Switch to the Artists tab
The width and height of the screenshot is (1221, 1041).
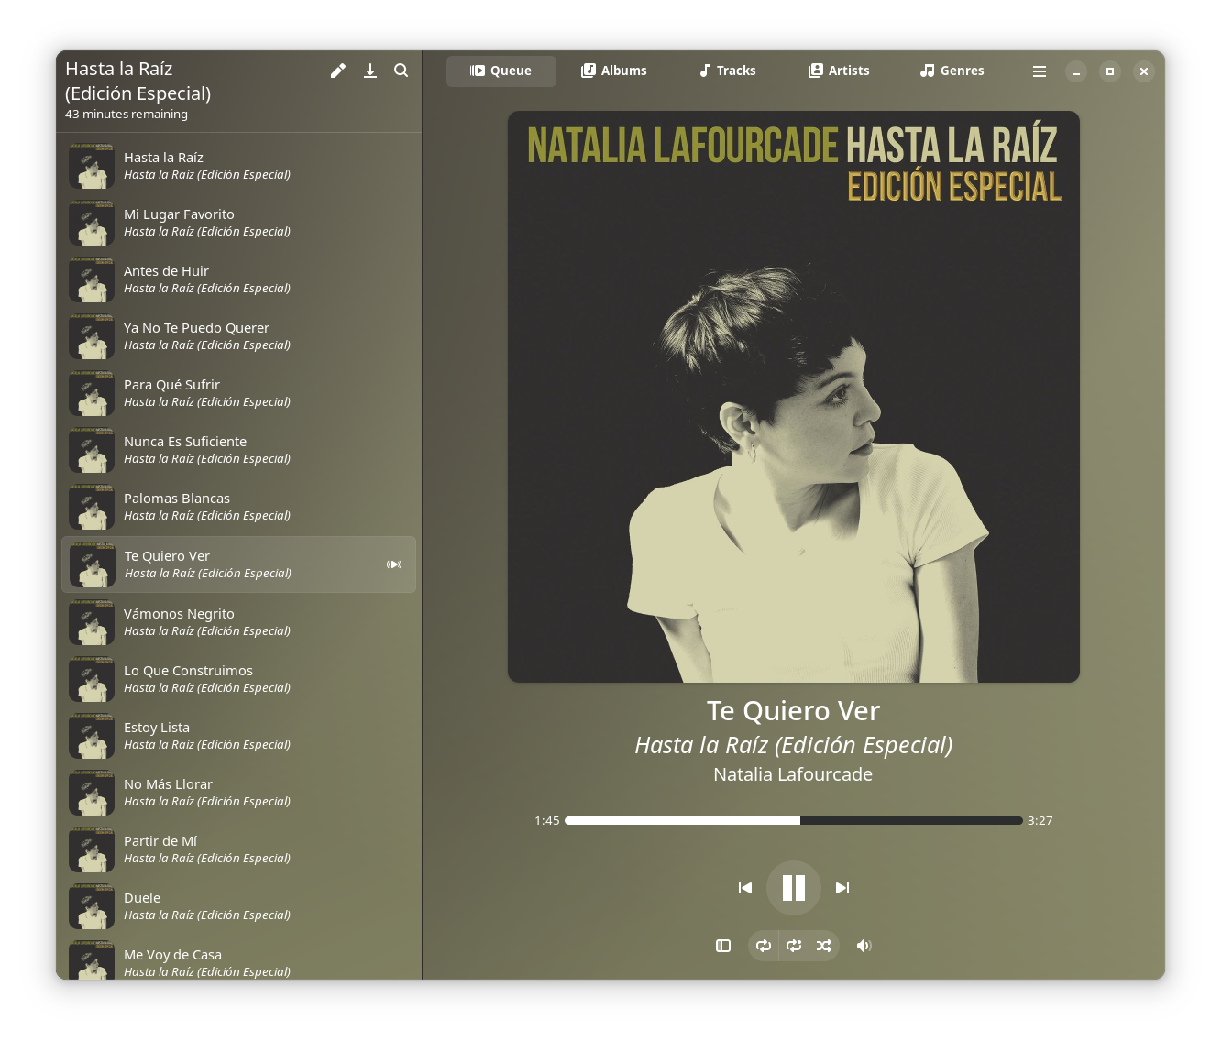(839, 71)
